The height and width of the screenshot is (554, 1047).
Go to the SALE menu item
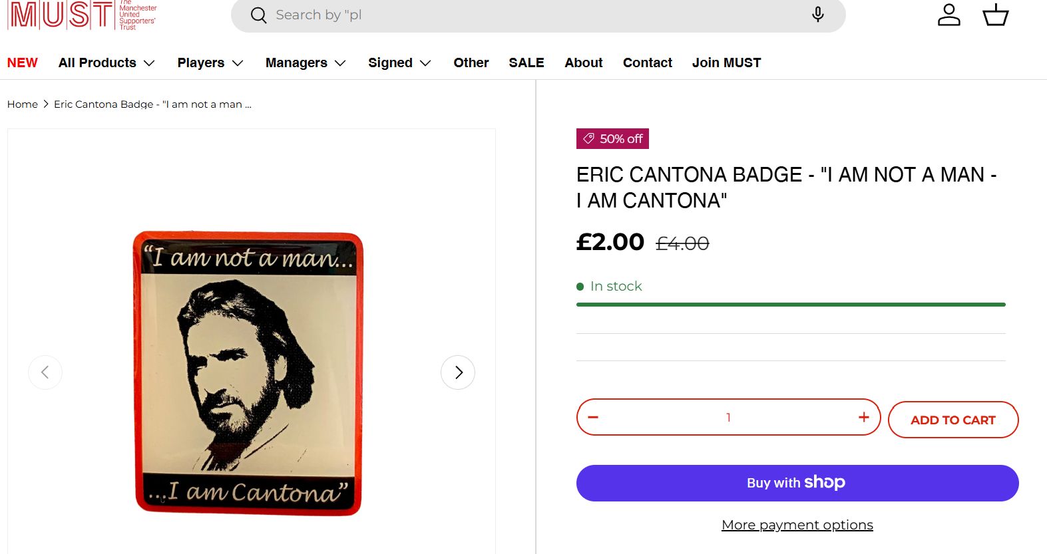[526, 63]
